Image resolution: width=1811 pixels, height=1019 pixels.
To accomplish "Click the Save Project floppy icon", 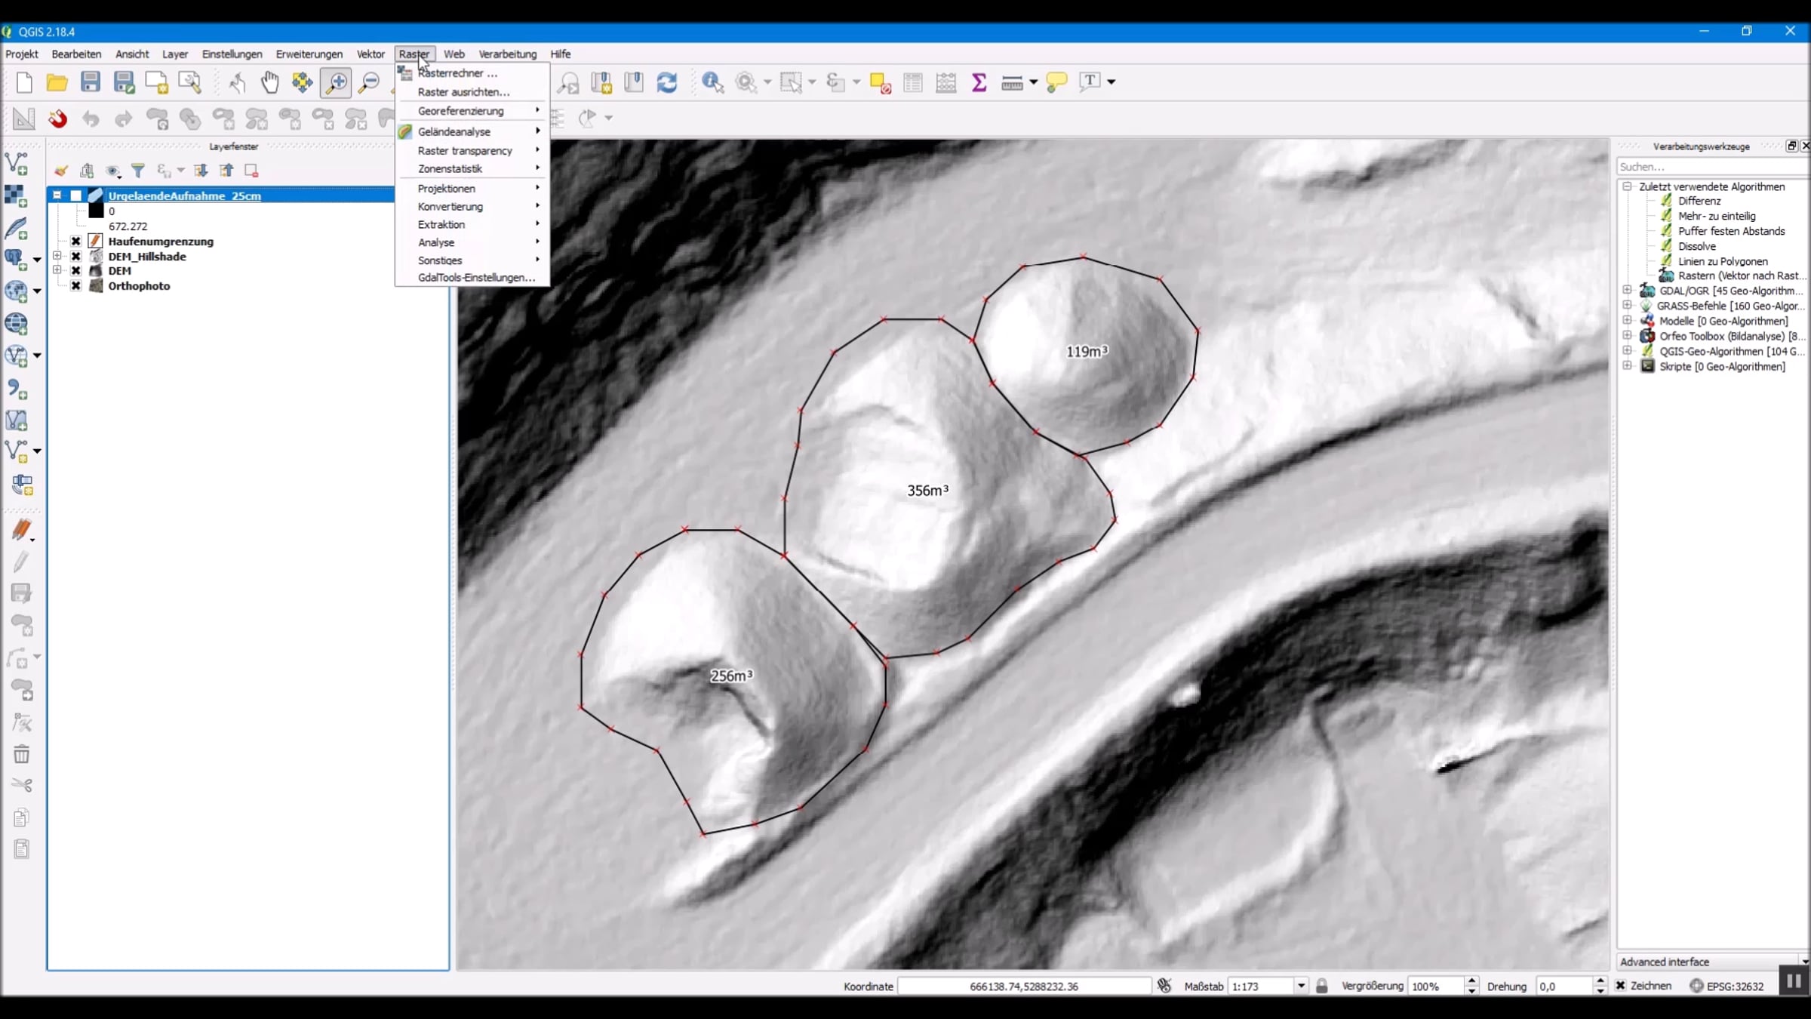I will click(x=91, y=82).
